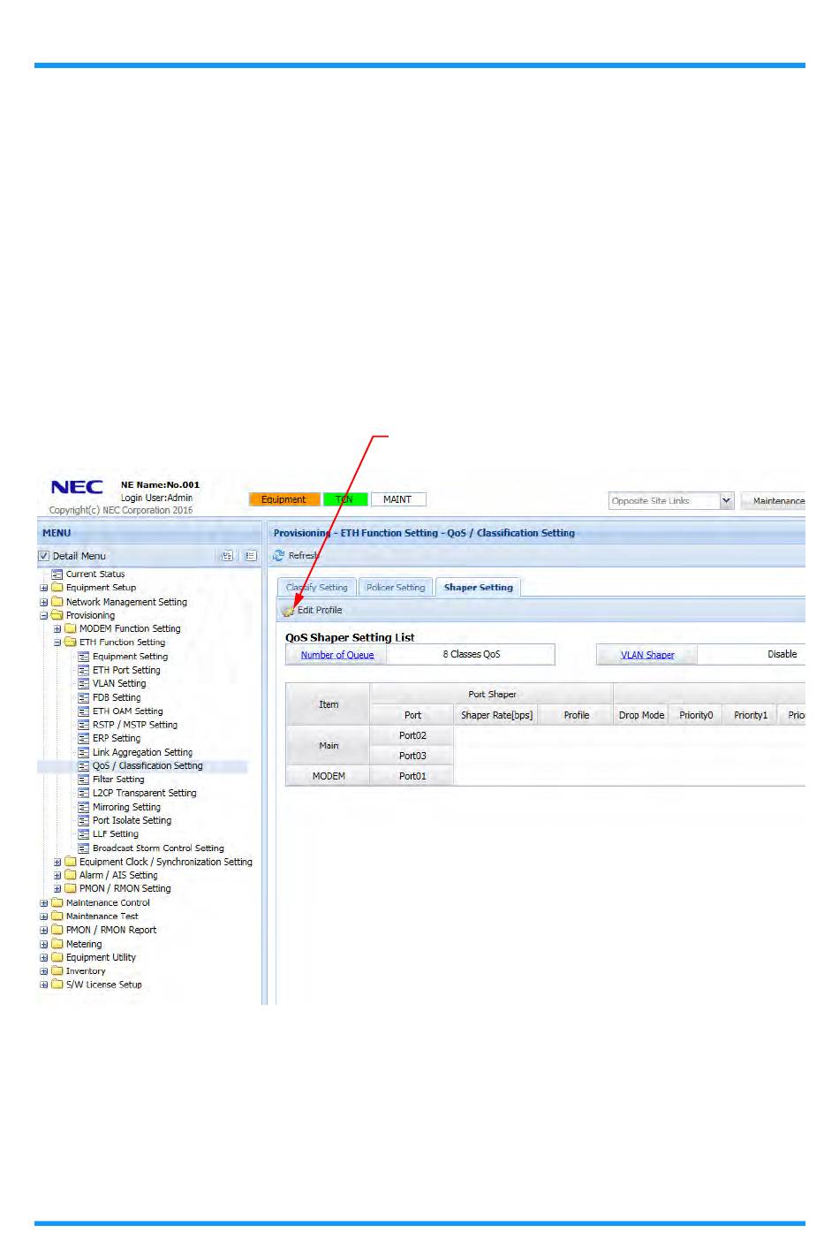Click the Current Status page icon
The width and height of the screenshot is (839, 1255).
pos(57,574)
